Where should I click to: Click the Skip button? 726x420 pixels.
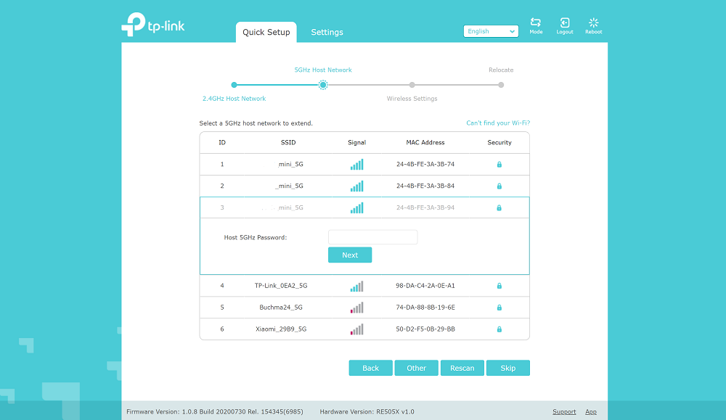[x=508, y=368]
